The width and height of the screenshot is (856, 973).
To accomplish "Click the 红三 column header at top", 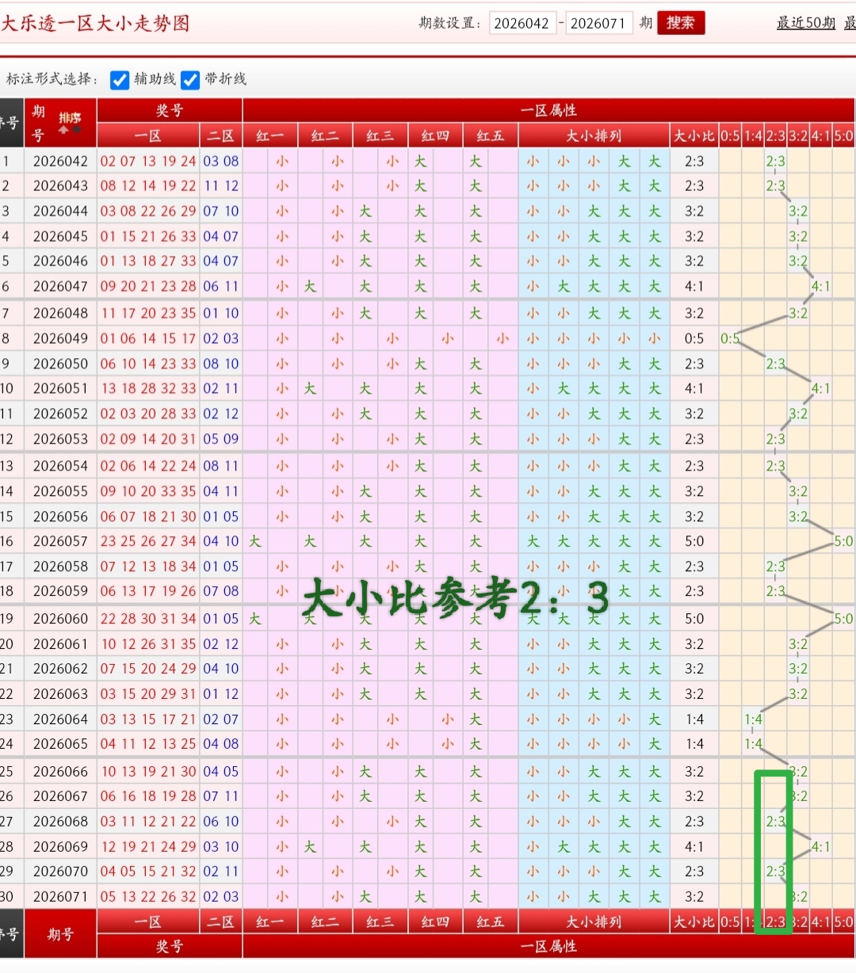I will (380, 135).
